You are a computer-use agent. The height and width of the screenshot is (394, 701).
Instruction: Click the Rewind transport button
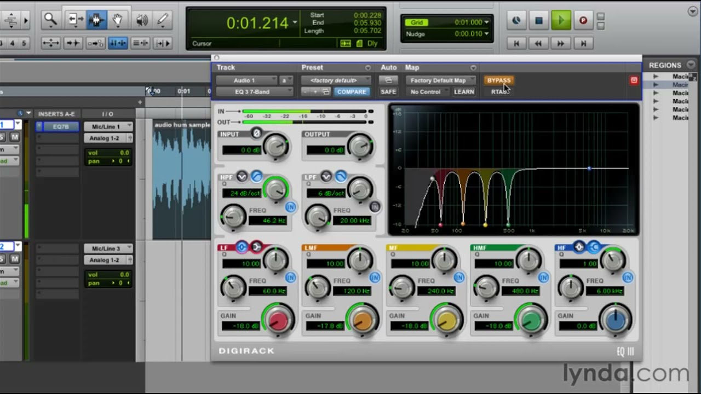[538, 43]
